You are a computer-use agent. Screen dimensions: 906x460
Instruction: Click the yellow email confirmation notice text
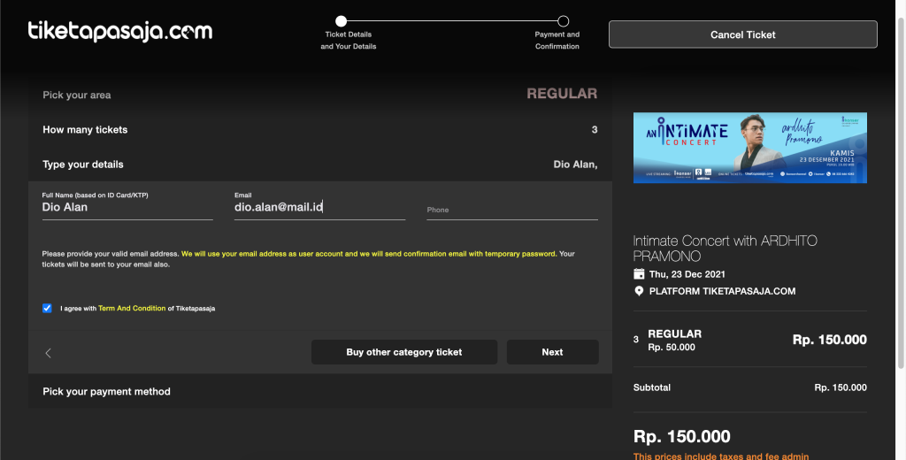click(x=369, y=254)
